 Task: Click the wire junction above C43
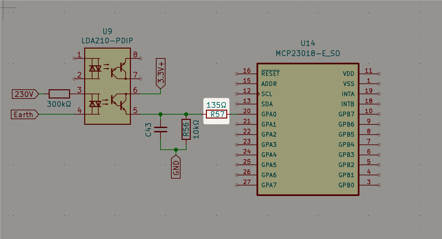[x=160, y=114]
